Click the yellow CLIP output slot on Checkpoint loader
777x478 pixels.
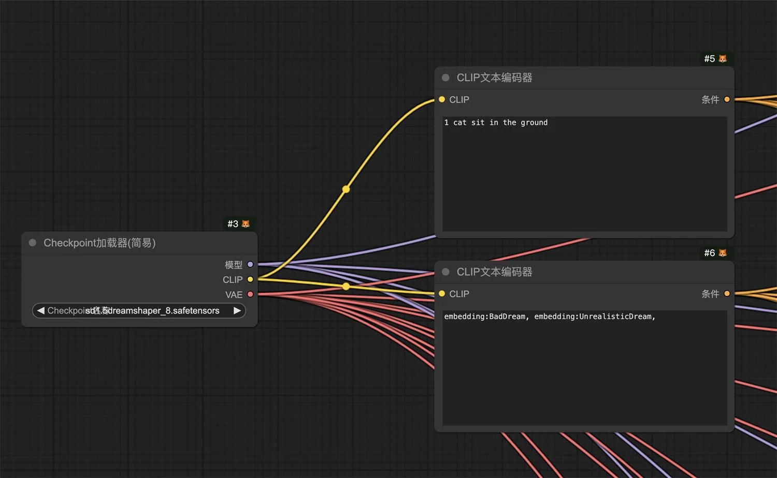click(250, 279)
